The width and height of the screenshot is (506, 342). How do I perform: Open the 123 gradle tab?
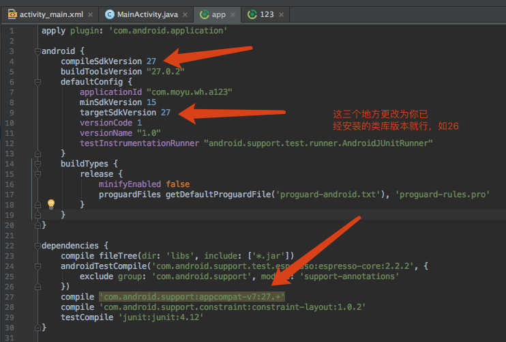pyautogui.click(x=266, y=14)
